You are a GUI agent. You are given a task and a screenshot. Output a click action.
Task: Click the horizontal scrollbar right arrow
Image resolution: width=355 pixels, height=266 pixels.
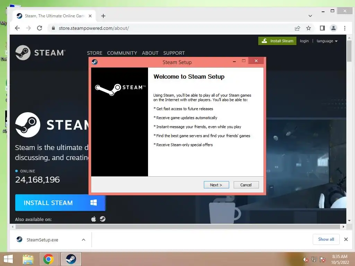click(x=344, y=227)
